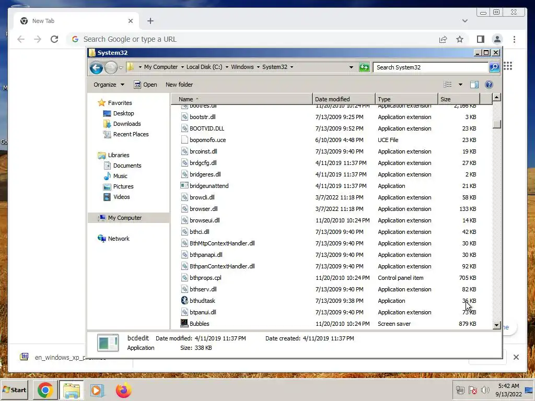Click Local Disk (C:) in the address path
Screen dimensions: 535x401
tap(204, 67)
